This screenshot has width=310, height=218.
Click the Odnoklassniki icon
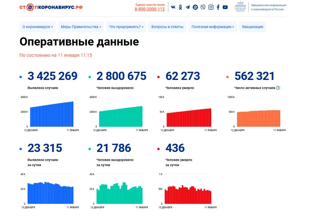pos(180,7)
